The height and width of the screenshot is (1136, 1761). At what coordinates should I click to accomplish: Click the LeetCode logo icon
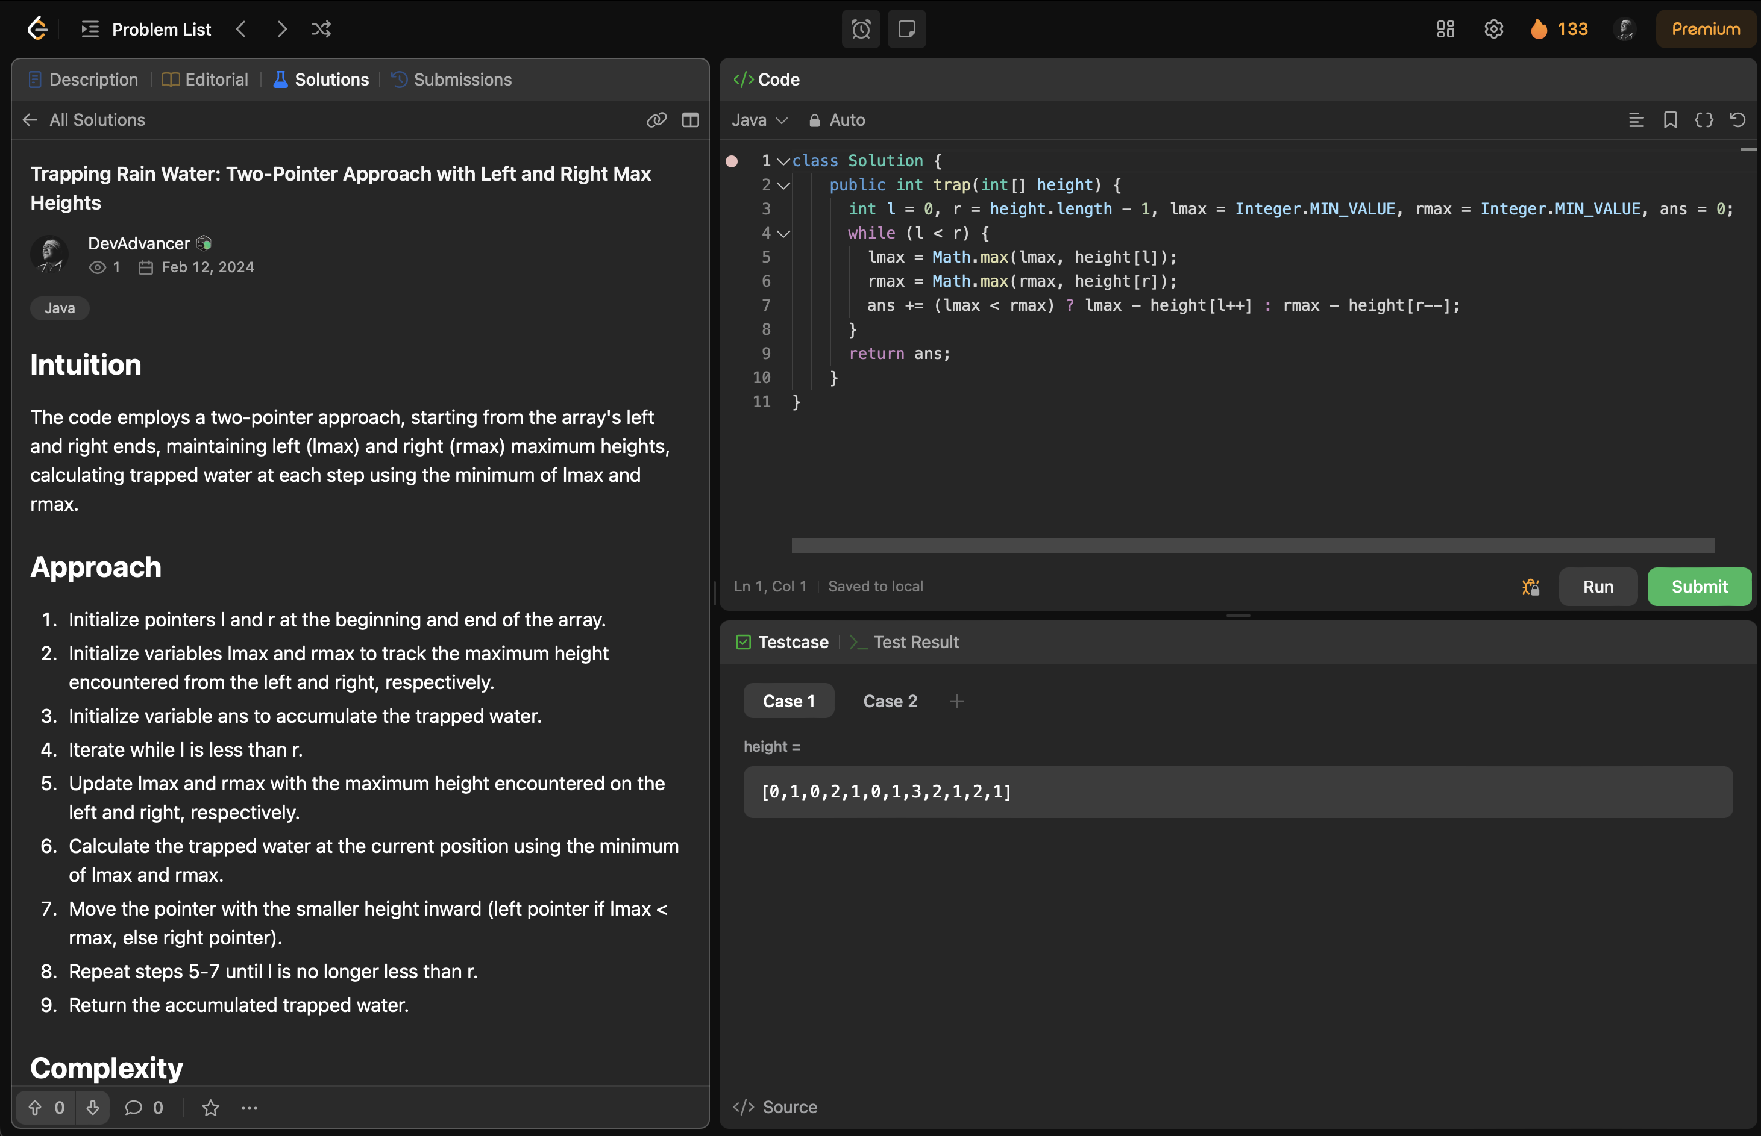pyautogui.click(x=37, y=29)
